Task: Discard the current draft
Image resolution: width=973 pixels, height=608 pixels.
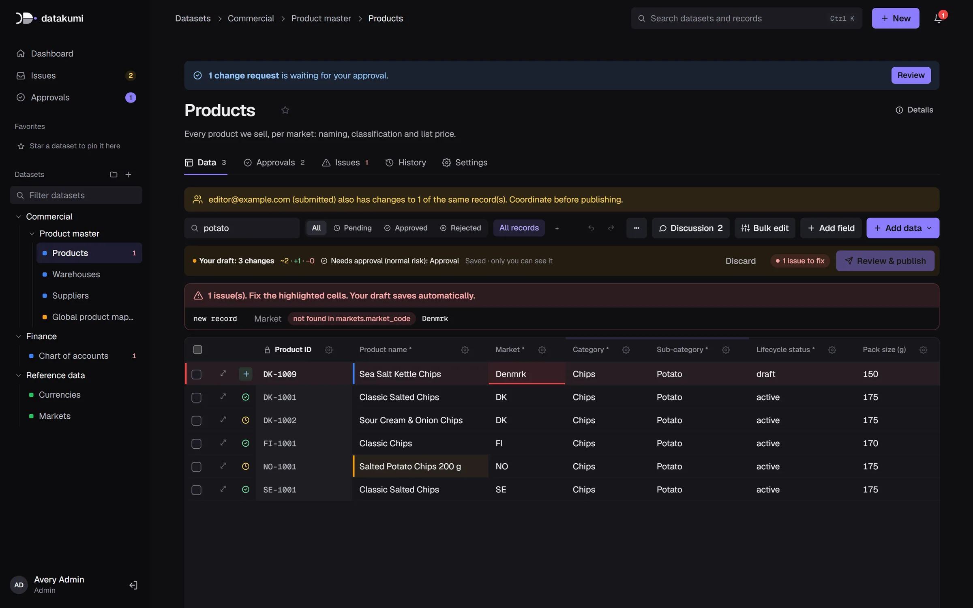Action: pos(741,261)
